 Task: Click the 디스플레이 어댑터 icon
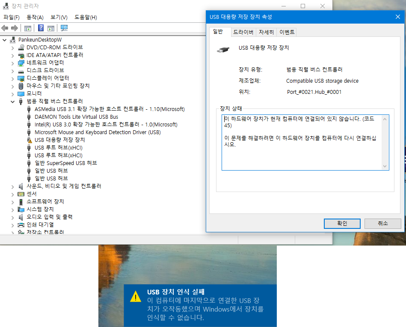pyautogui.click(x=21, y=78)
